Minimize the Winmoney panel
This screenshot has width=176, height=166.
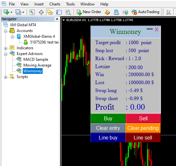click(150, 29)
